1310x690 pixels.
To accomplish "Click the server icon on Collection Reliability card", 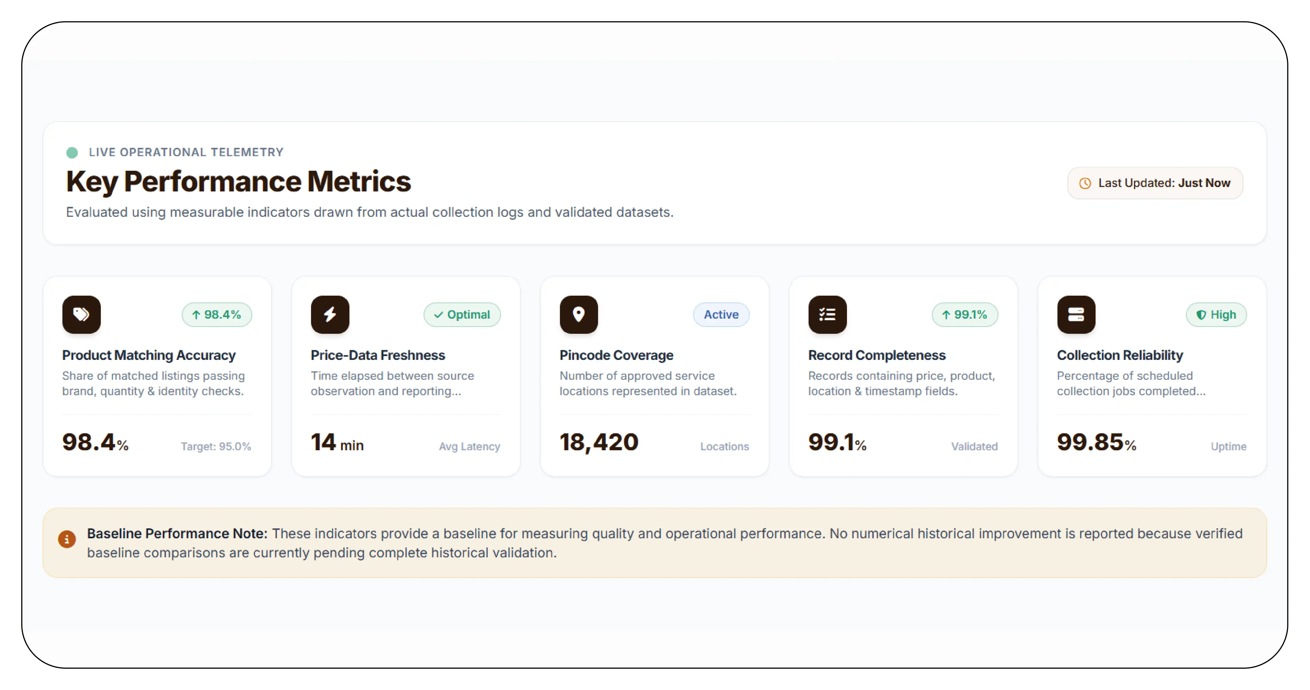I will (x=1076, y=314).
